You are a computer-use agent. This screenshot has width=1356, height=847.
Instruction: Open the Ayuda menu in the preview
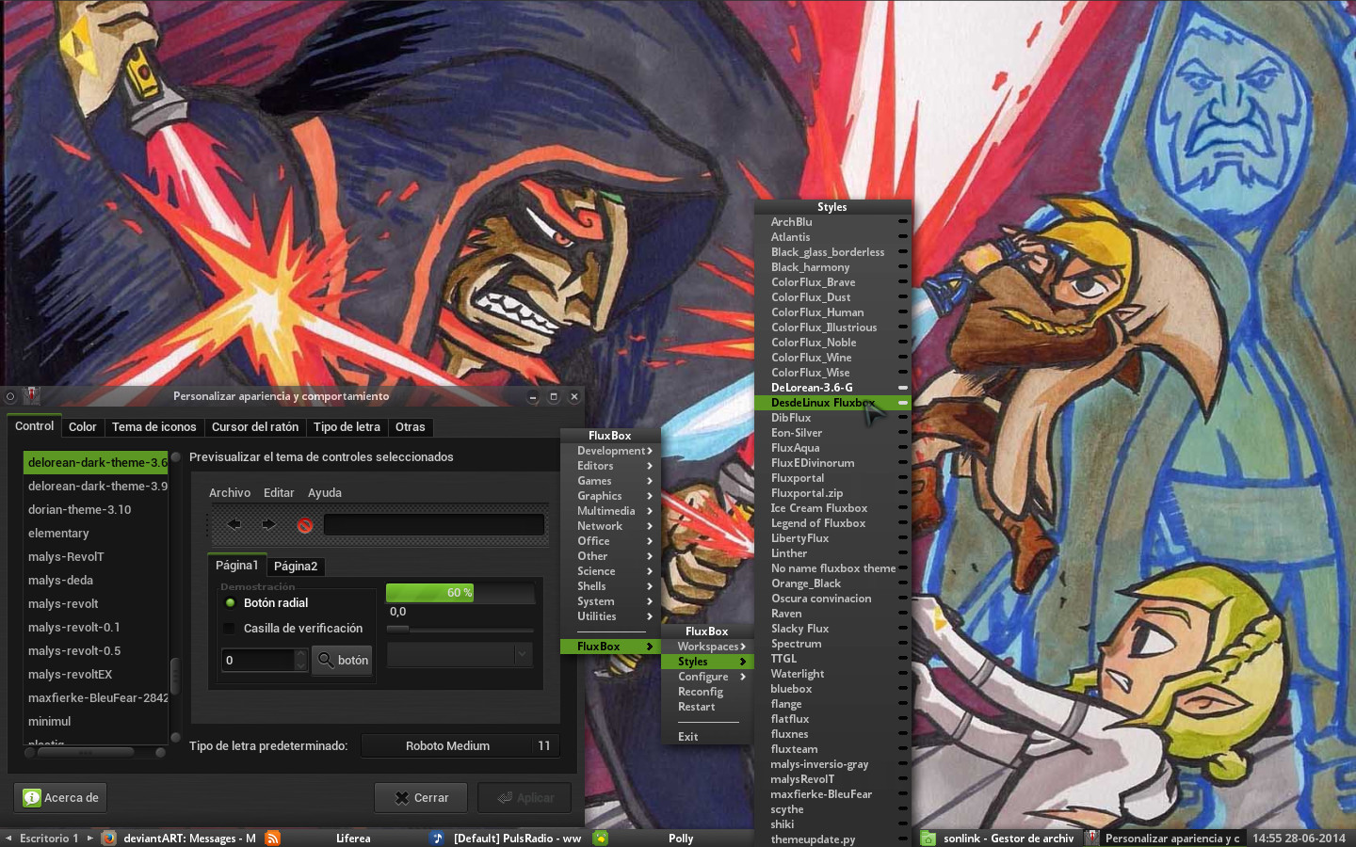tap(325, 493)
